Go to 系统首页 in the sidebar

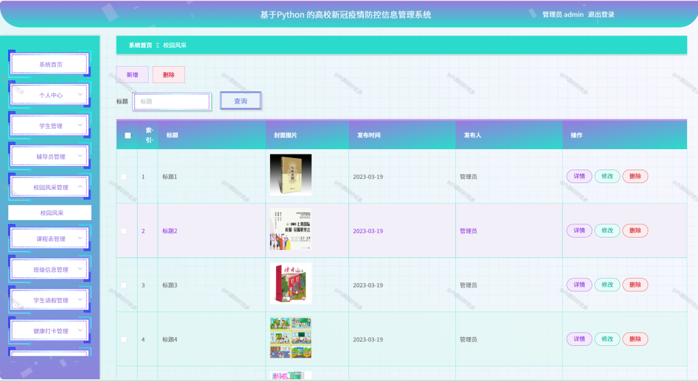pos(49,64)
